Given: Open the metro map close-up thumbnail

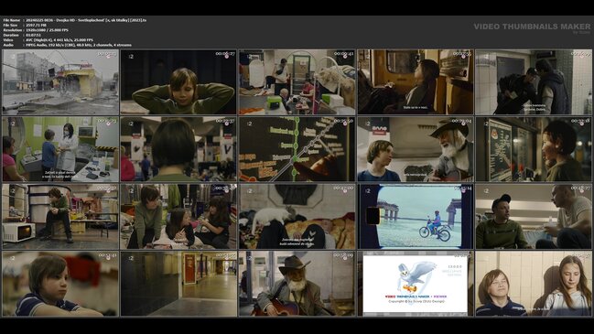Looking at the screenshot, I should coord(297,149).
